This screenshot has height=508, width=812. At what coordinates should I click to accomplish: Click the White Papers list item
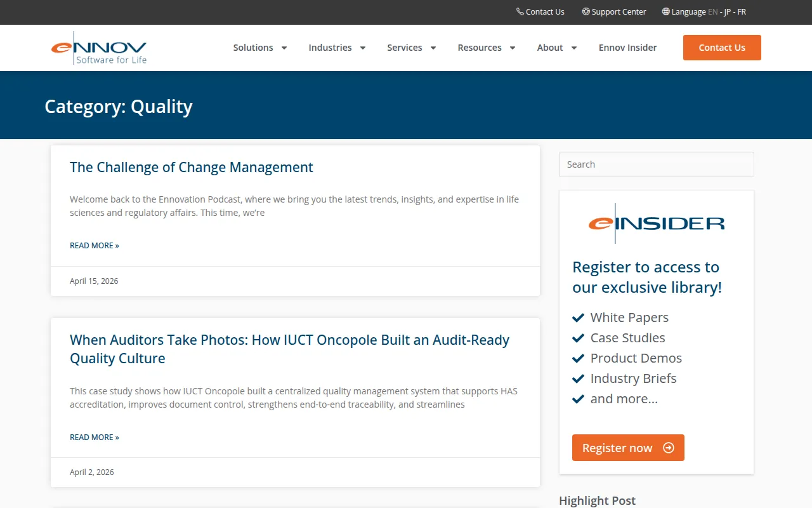629,317
